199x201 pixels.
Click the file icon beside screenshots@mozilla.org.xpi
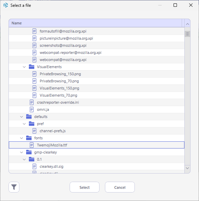34,45
